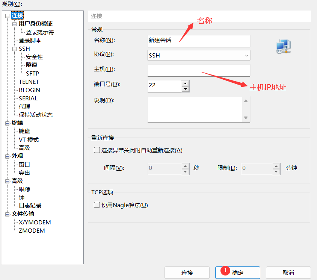The width and height of the screenshot is (317, 280).
Task: Select the RLOGIN tree item
Action: (29, 90)
